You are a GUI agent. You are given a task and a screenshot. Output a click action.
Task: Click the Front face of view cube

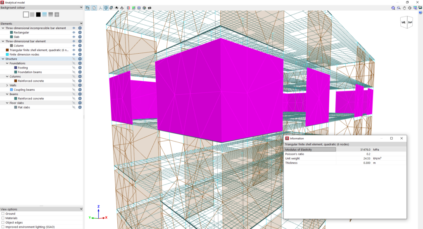[410, 22]
